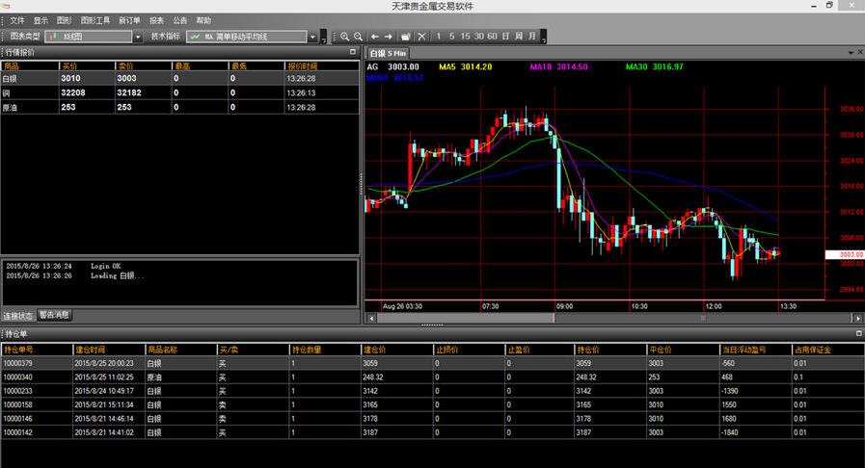Switch chart to 15 minute period
The height and width of the screenshot is (468, 865).
coord(466,37)
